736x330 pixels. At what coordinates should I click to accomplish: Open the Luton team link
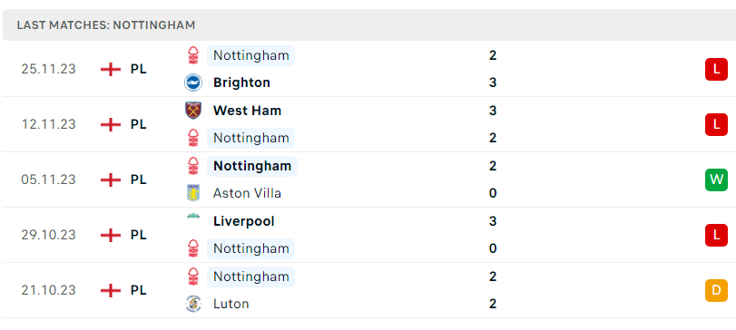click(x=231, y=304)
